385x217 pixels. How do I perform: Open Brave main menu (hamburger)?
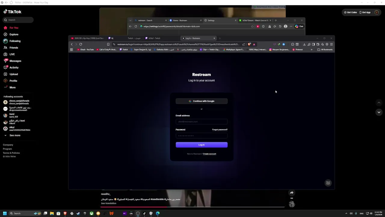pos(331,44)
